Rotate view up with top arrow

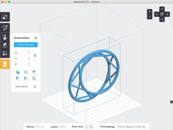pos(162,9)
